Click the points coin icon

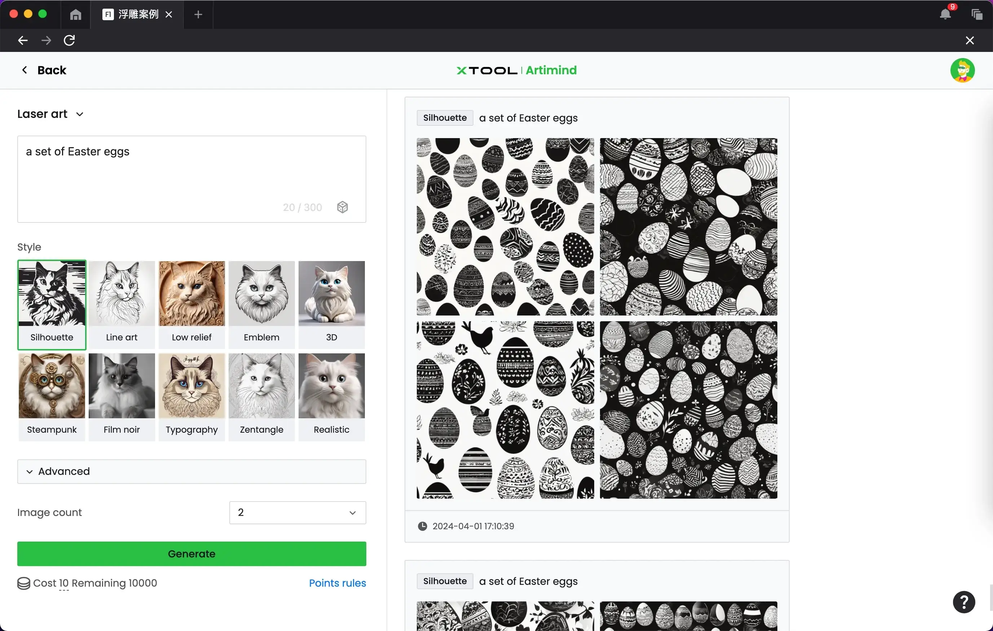(23, 583)
